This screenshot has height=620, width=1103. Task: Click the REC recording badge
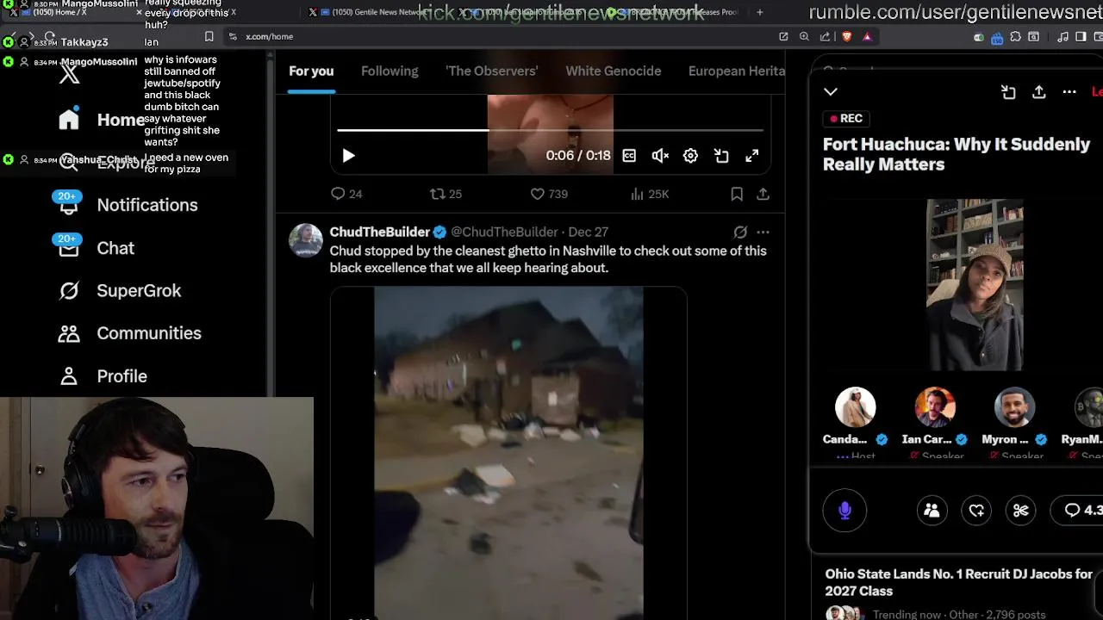click(846, 118)
